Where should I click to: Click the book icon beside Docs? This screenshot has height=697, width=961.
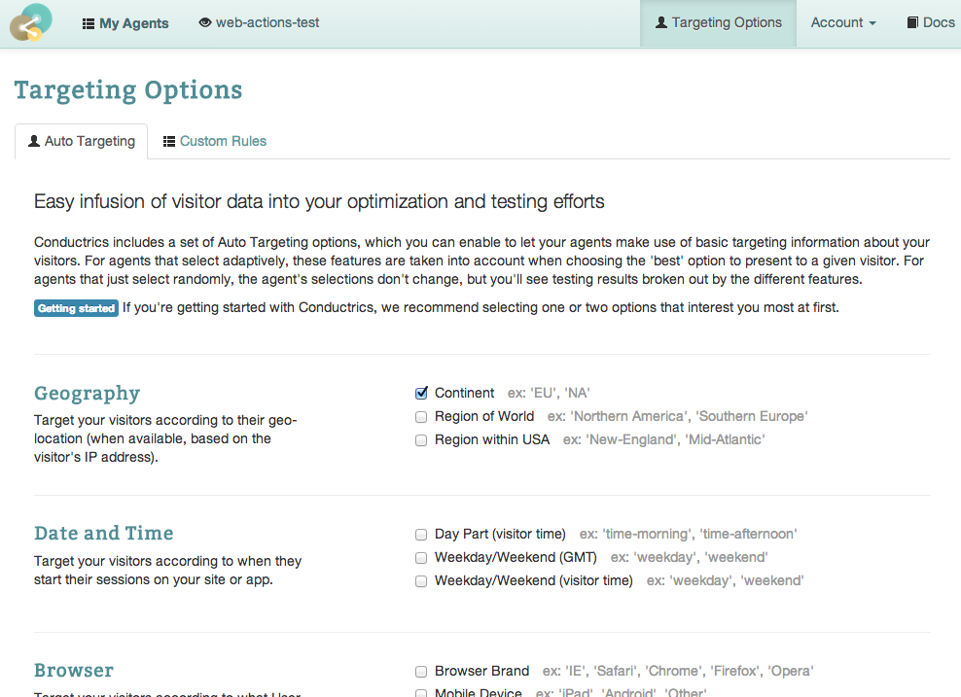click(912, 22)
